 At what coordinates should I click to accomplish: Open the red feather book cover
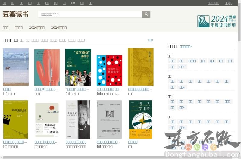(x=47, y=67)
